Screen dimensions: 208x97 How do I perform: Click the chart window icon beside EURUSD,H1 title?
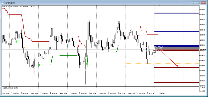tap(3, 3)
